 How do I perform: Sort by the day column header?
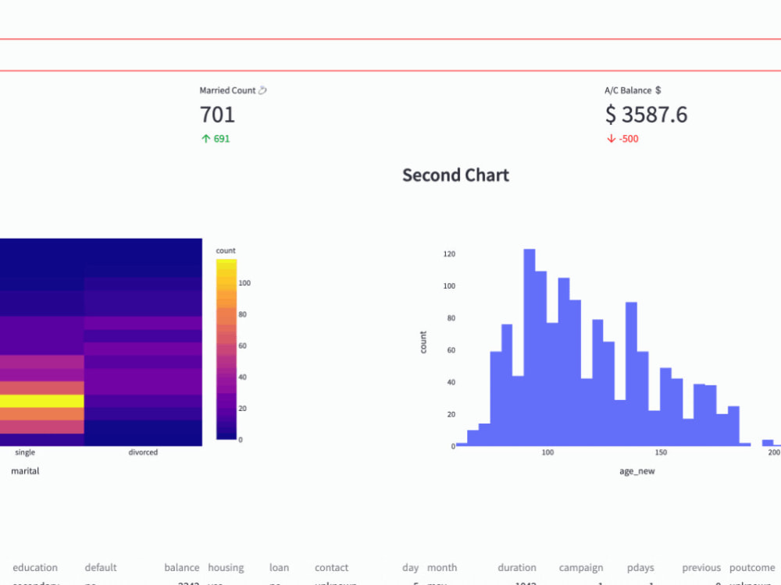pyautogui.click(x=411, y=568)
